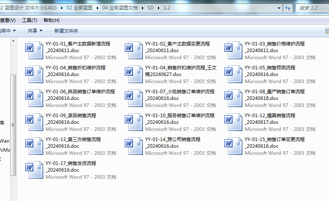
Task: Click the YY-01-14 跨公司销售流程 file icon
Action: [x=134, y=146]
